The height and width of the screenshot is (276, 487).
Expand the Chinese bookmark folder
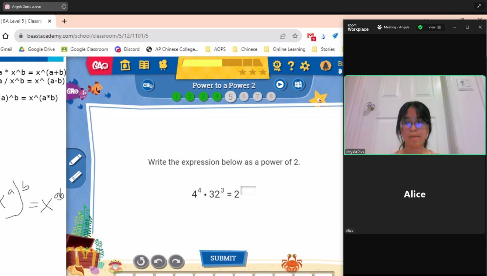pos(245,49)
